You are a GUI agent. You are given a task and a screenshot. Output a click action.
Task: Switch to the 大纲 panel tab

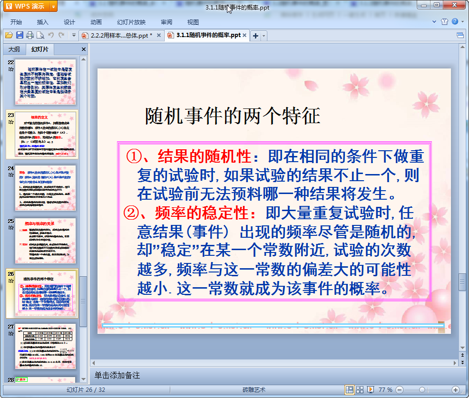(x=14, y=49)
